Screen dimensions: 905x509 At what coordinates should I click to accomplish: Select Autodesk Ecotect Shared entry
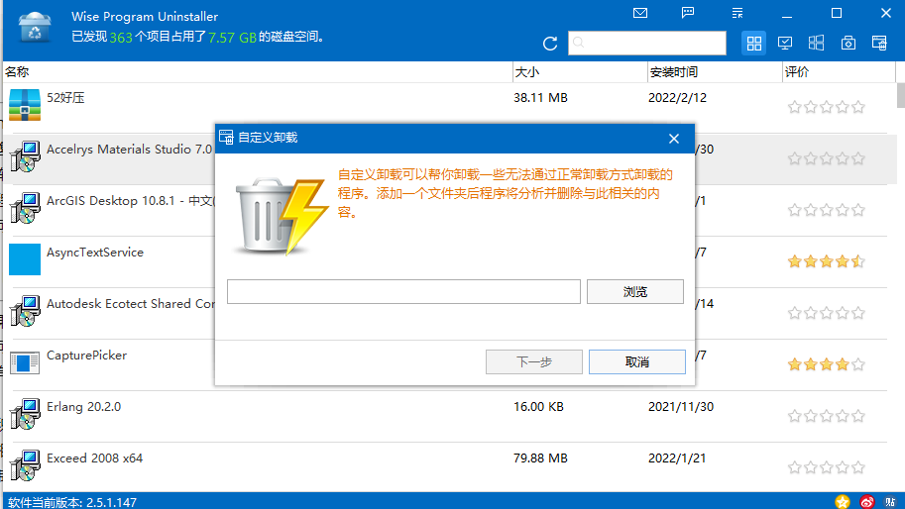pyautogui.click(x=131, y=304)
